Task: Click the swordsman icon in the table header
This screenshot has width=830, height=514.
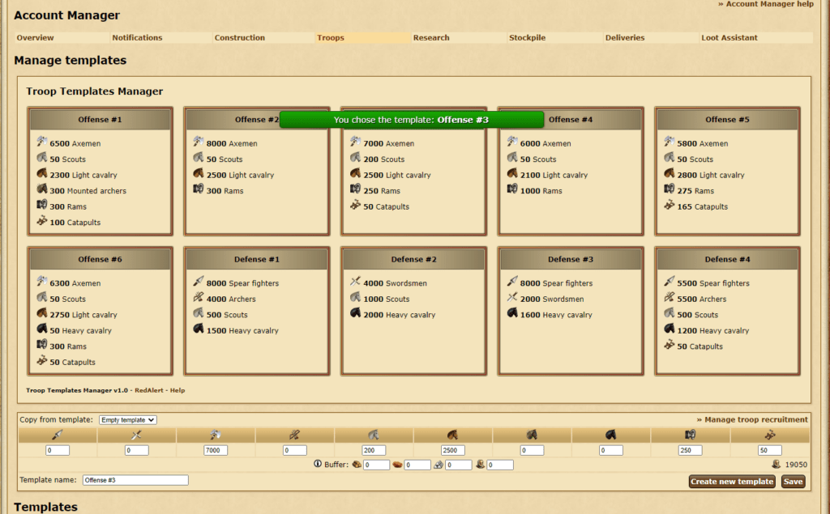Action: [136, 435]
